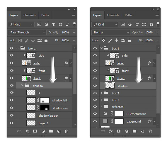Link layers icon at bottom of left panel
Screen dimensions: 167x146
click(19, 131)
